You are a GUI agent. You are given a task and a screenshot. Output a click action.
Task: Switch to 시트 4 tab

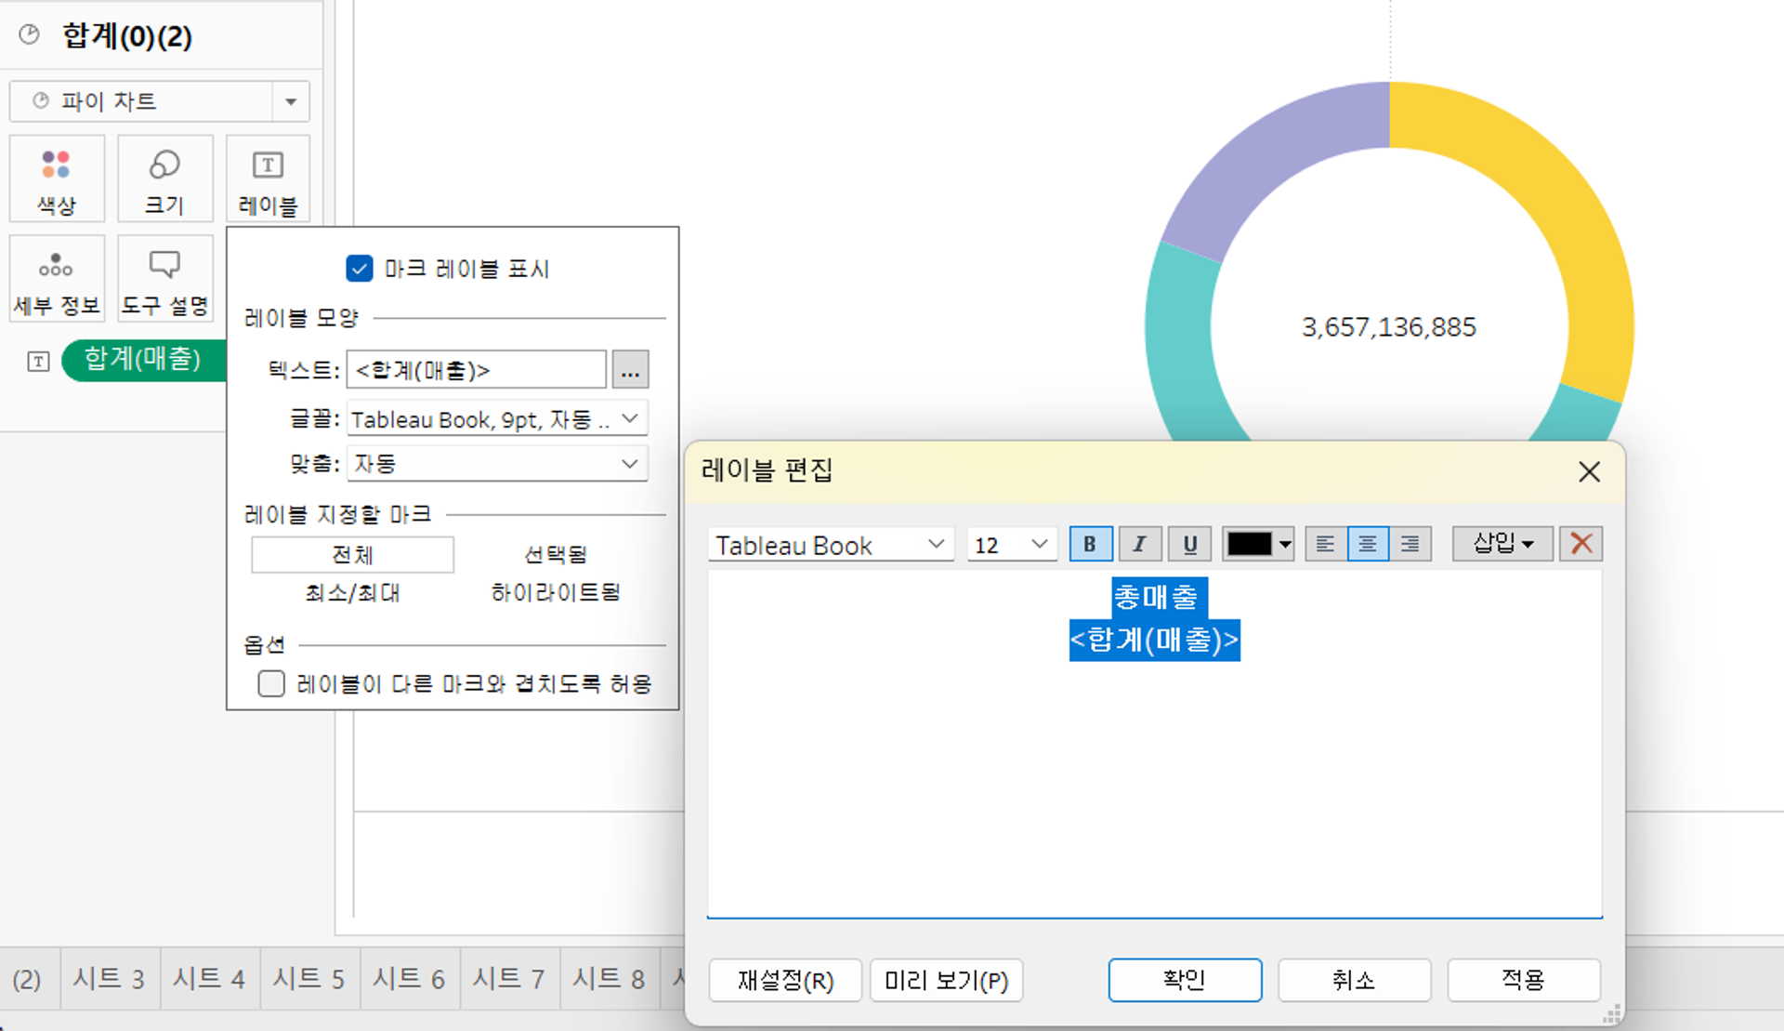click(x=210, y=979)
